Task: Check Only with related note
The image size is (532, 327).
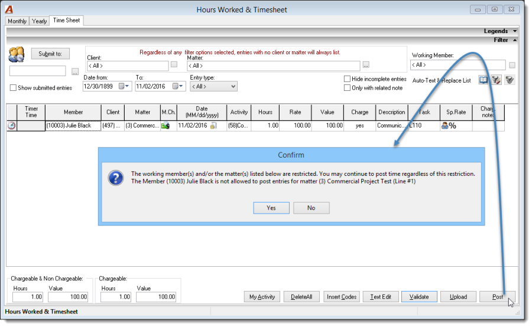Action: 347,88
